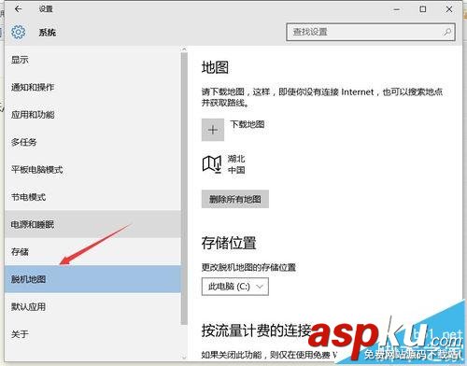
Task: Click the 删除所有地图 button
Action: pos(235,199)
